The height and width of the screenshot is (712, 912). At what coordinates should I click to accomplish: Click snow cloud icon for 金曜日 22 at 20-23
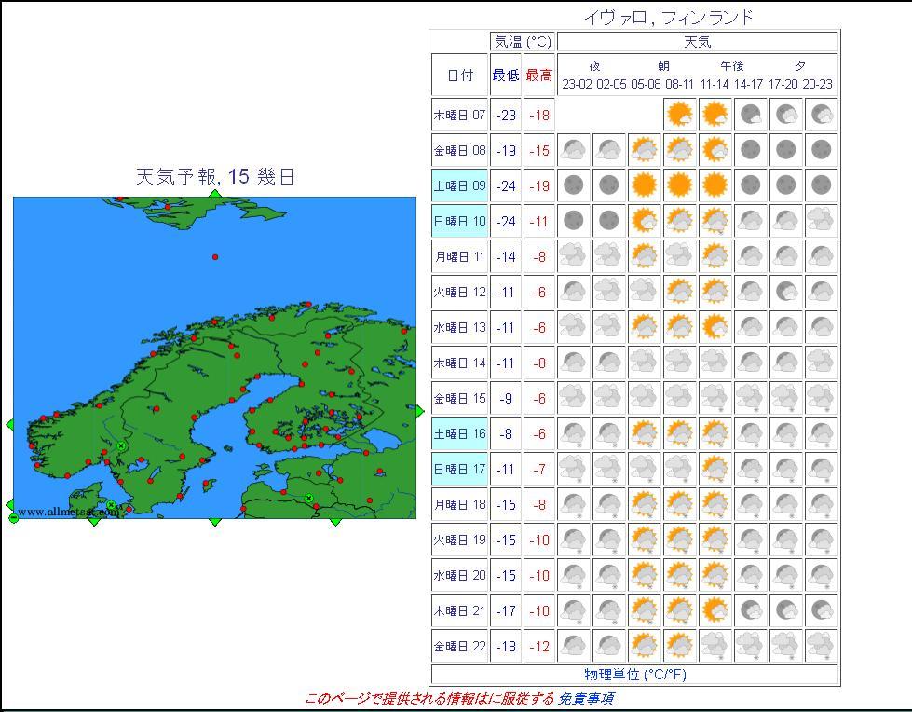[821, 645]
